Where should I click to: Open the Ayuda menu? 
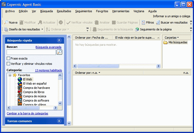pyautogui.click(x=153, y=11)
